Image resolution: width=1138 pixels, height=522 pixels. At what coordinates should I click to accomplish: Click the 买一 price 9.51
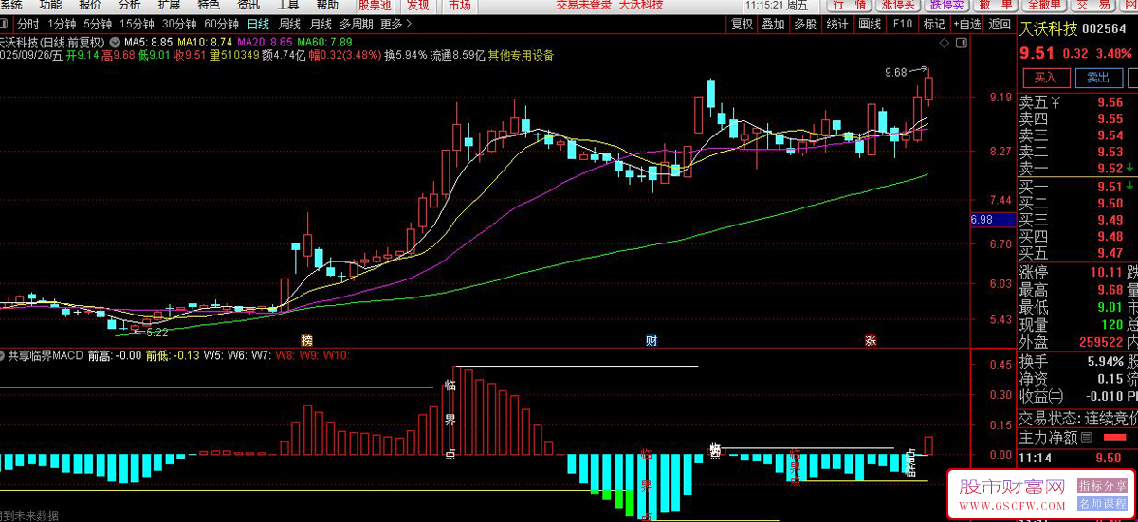tap(1110, 186)
